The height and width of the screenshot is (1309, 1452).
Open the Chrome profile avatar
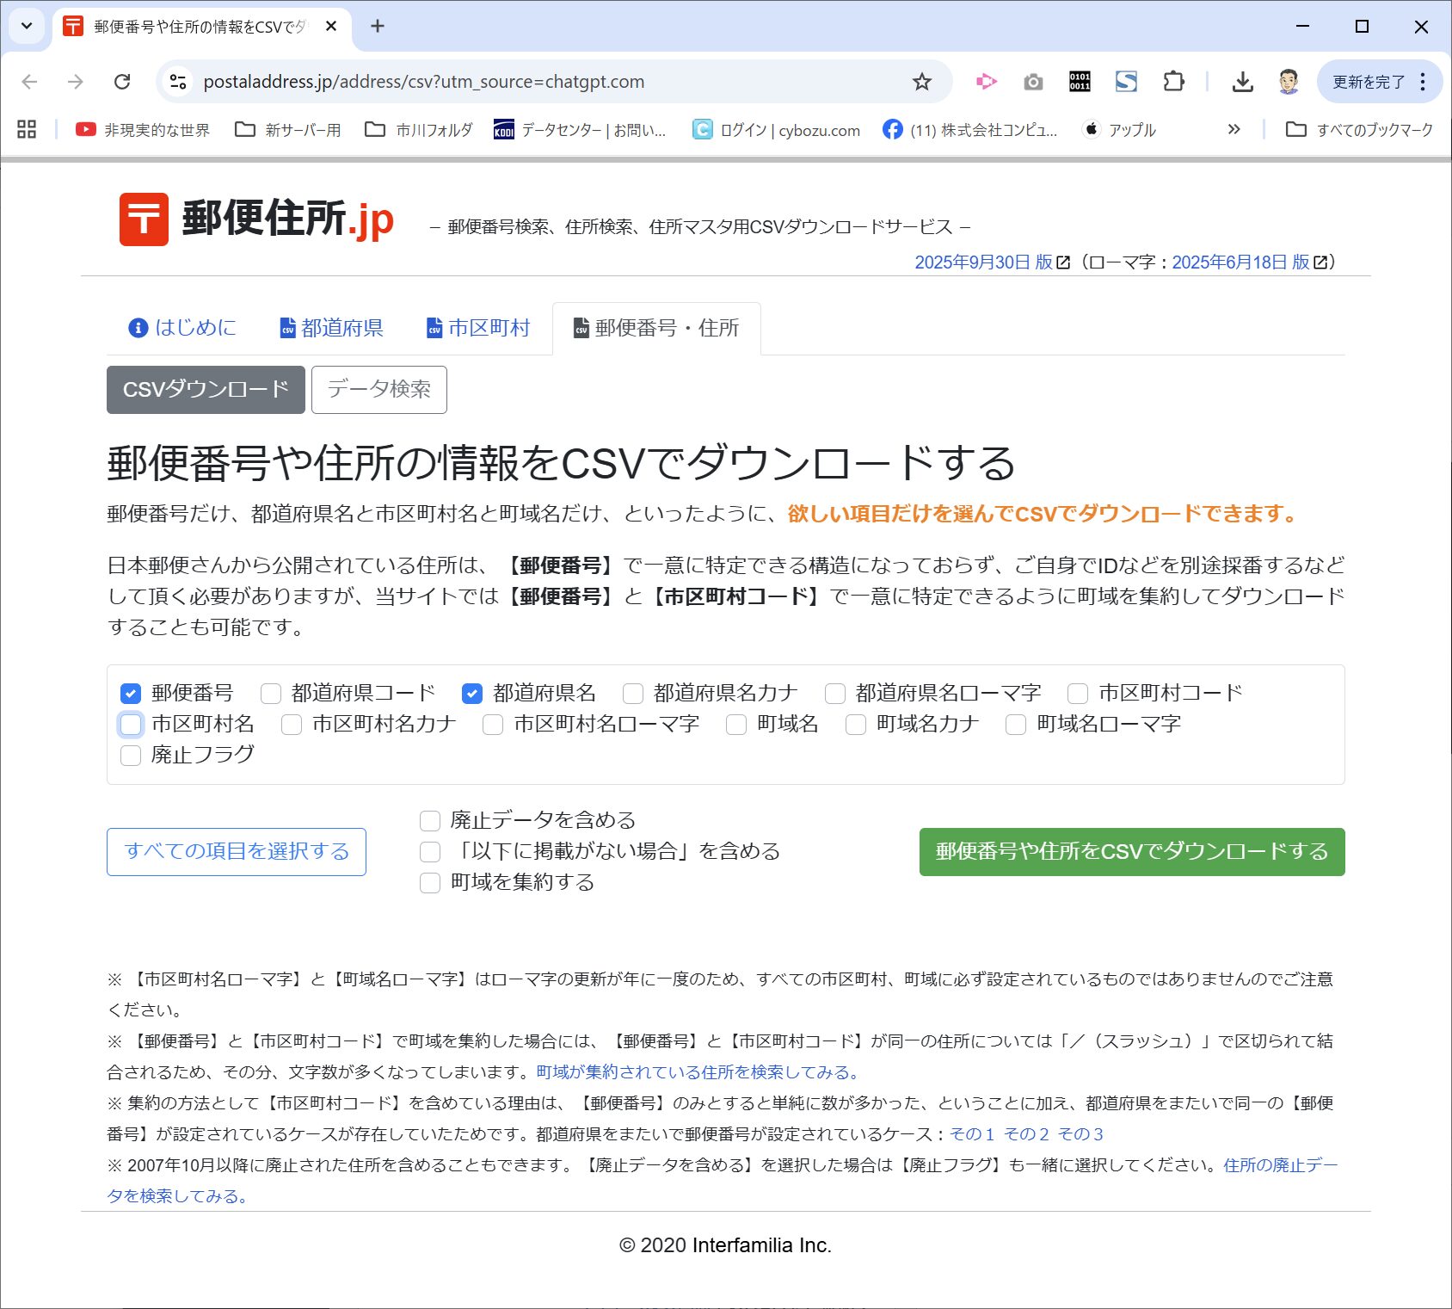coord(1288,82)
